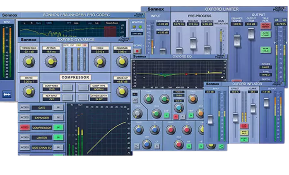Click the Threshold knob in Oxford Dynamics

click(29, 62)
